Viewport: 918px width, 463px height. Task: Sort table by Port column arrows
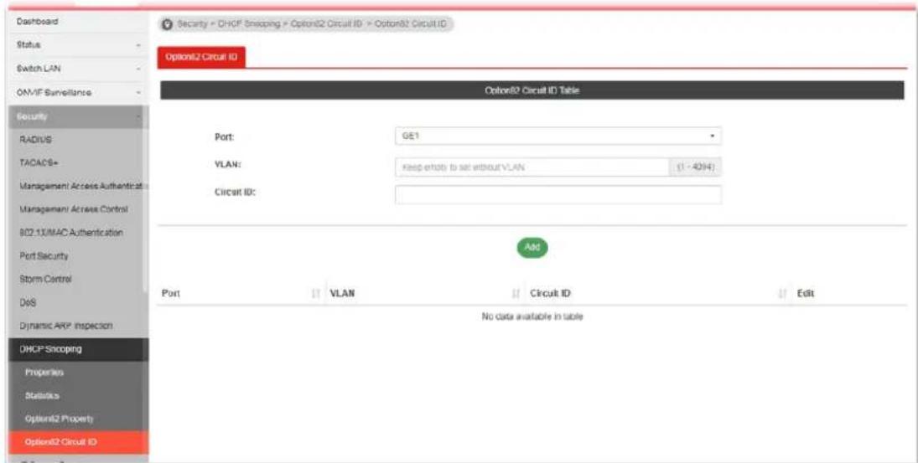[316, 294]
